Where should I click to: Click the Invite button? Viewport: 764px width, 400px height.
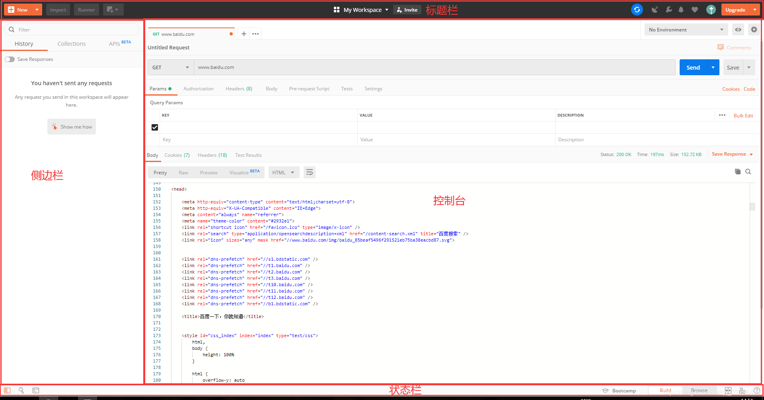coord(407,10)
